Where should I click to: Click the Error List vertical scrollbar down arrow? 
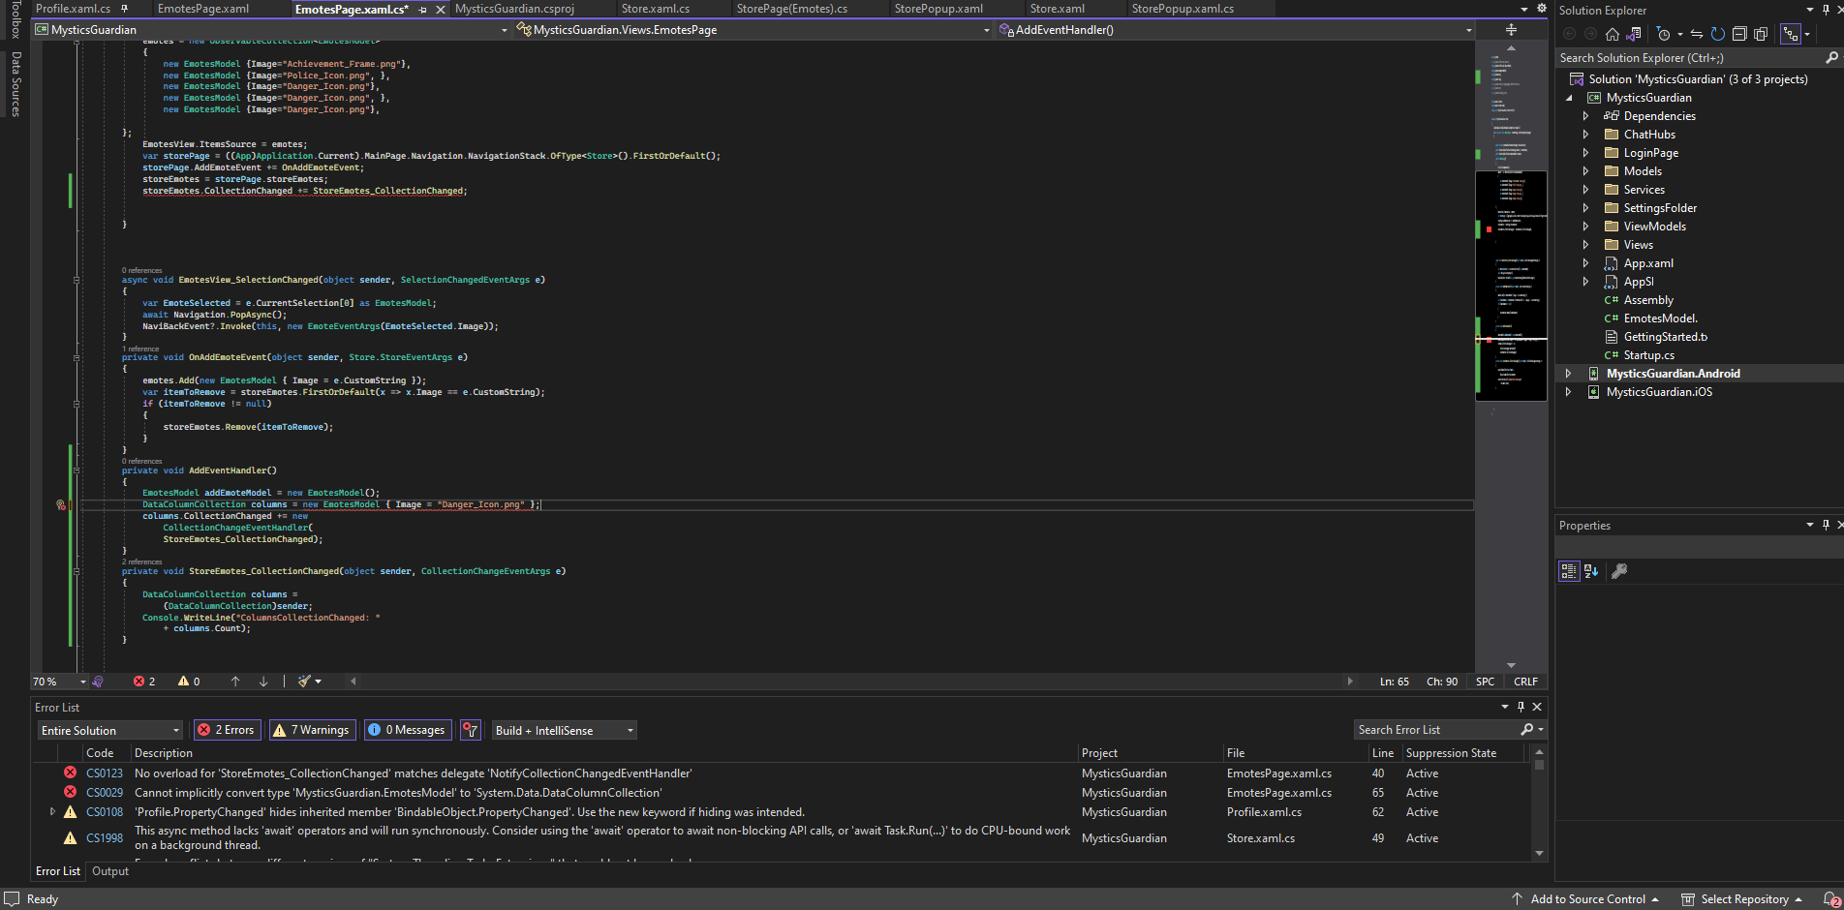(x=1539, y=853)
